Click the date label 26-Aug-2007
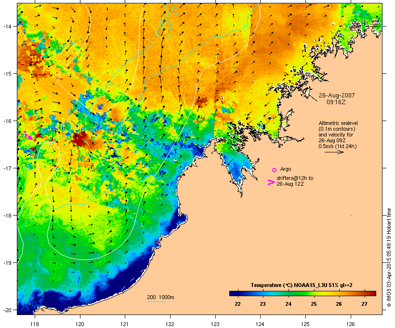The width and height of the screenshot is (395, 328). 337,96
